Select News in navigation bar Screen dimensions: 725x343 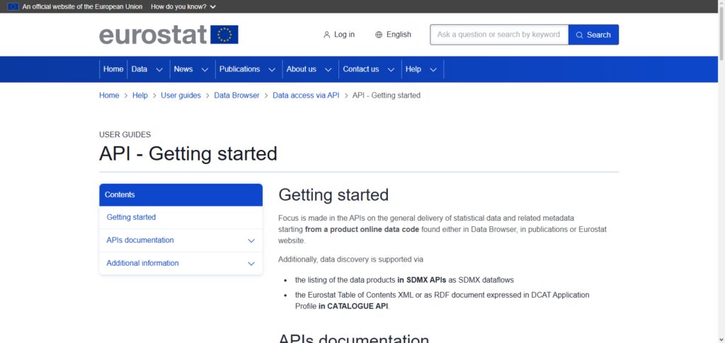(183, 69)
